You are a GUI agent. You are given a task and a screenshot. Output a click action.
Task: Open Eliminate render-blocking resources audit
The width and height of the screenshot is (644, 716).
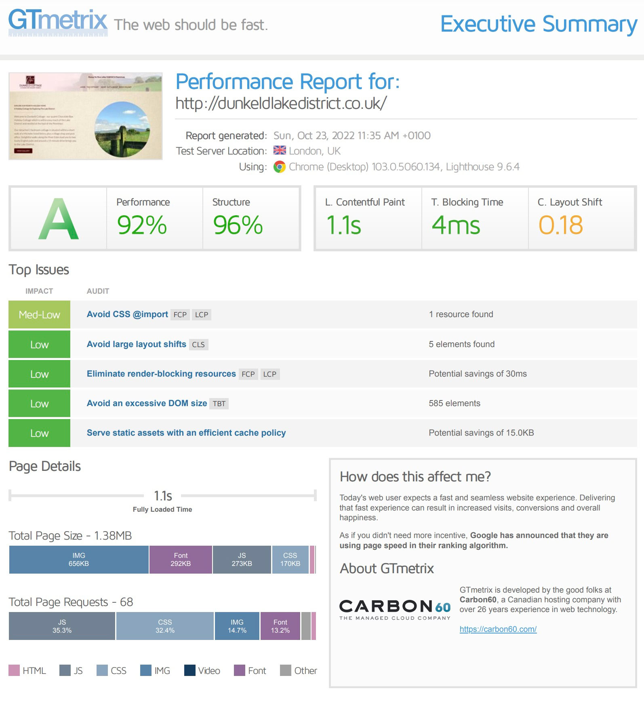tap(161, 374)
